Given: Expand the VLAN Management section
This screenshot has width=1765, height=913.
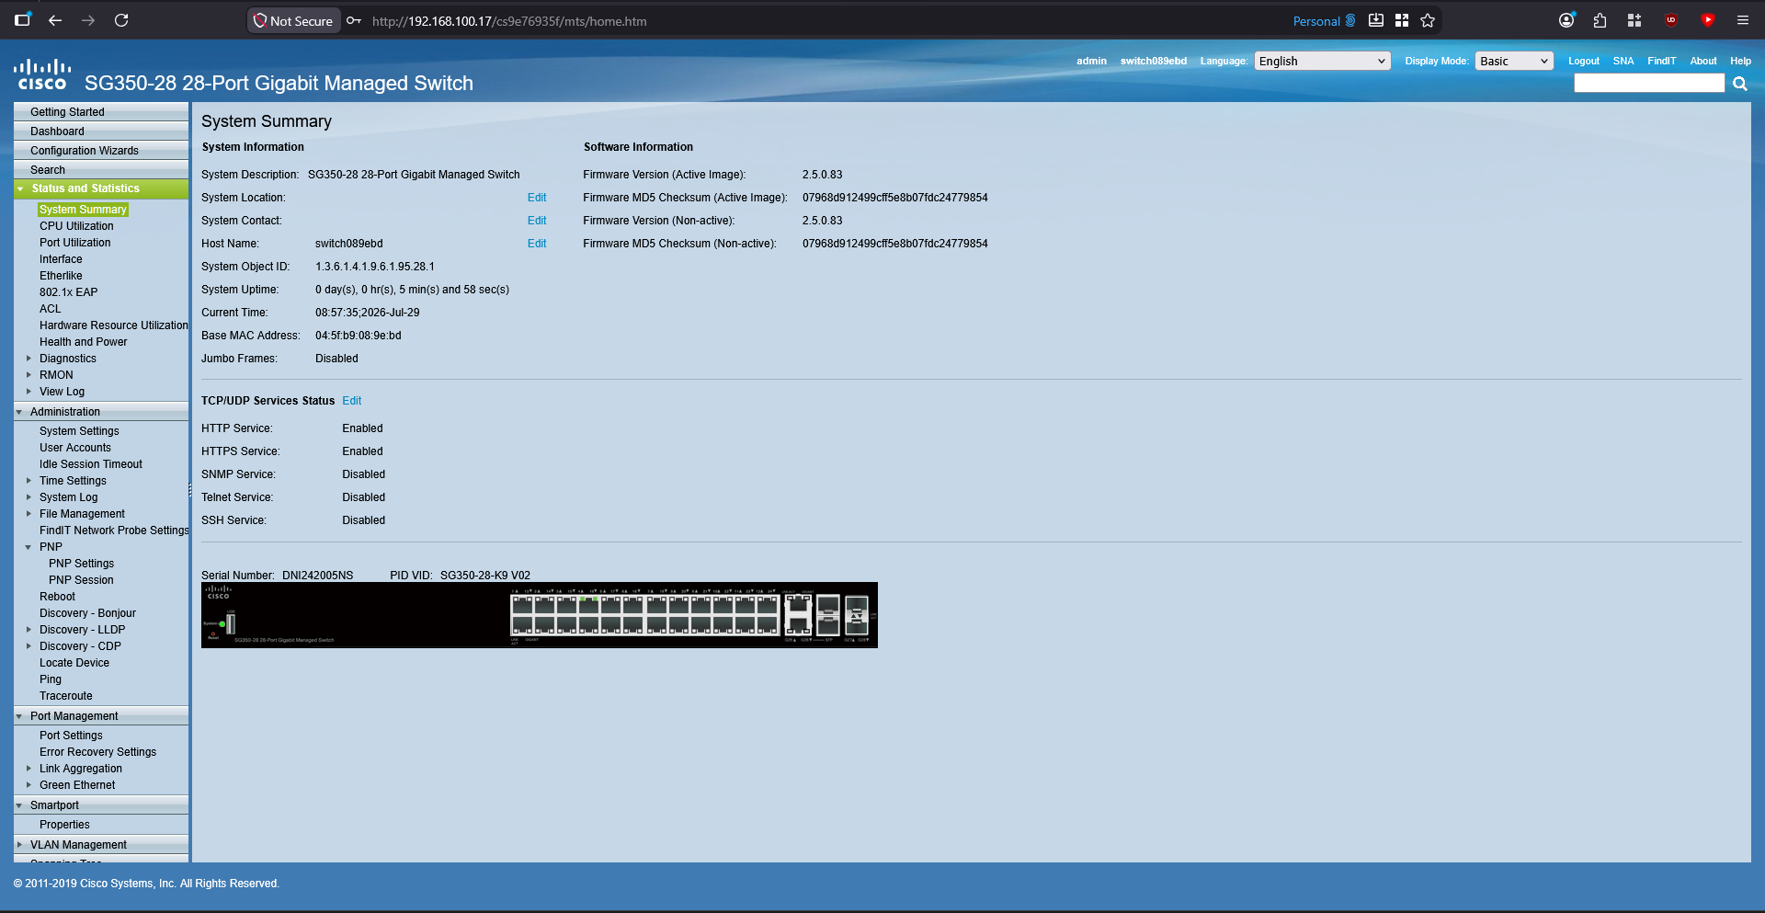Looking at the screenshot, I should pyautogui.click(x=19, y=845).
